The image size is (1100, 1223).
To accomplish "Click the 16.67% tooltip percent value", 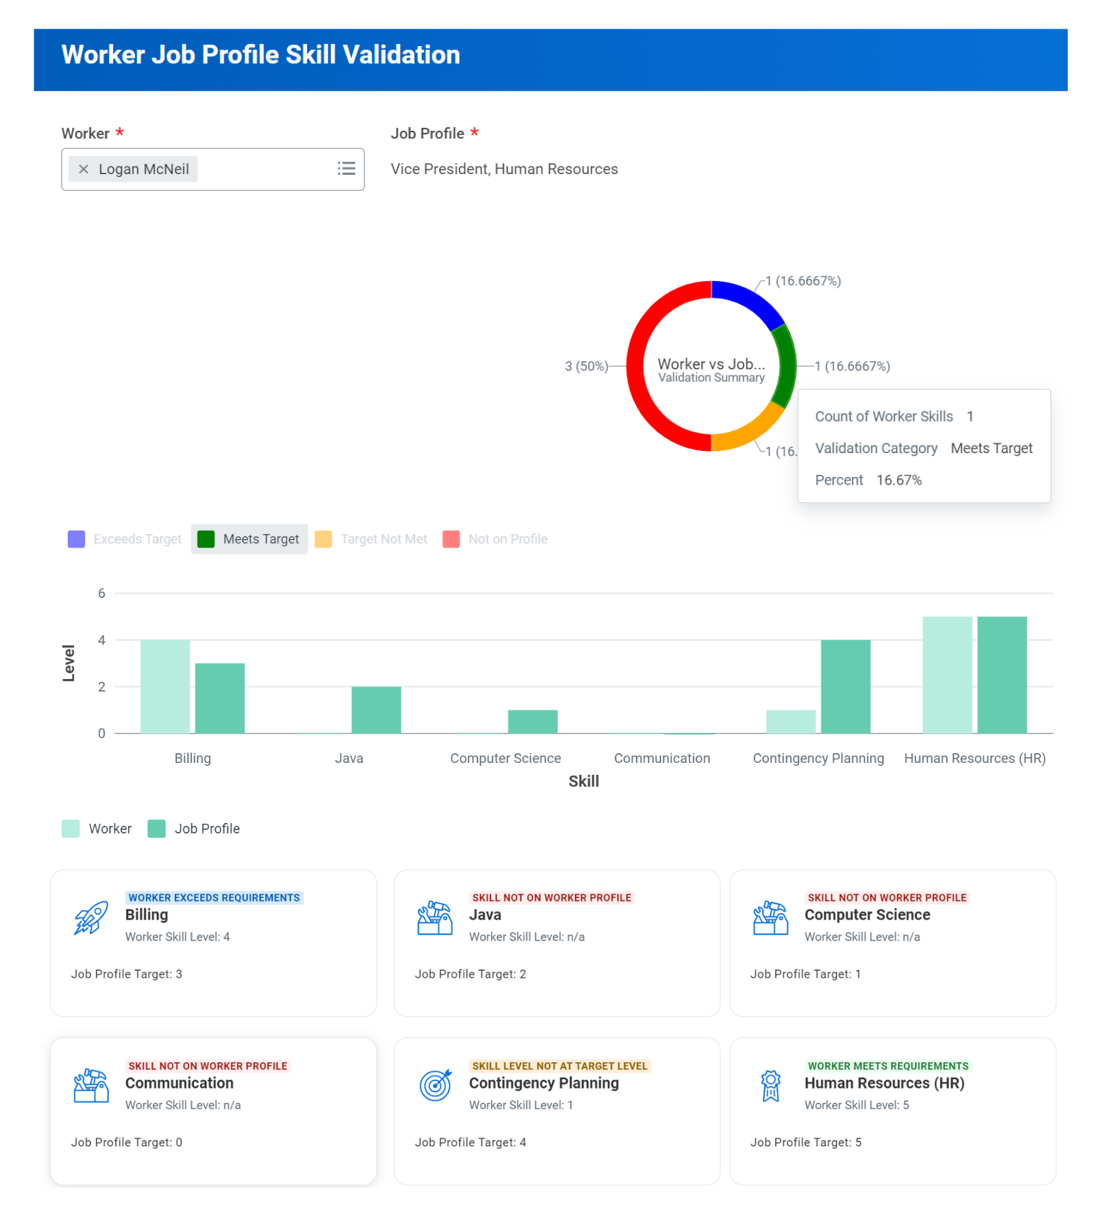I will [899, 480].
